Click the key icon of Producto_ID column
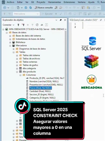The height and width of the screenshot is (141, 105). (27, 78)
